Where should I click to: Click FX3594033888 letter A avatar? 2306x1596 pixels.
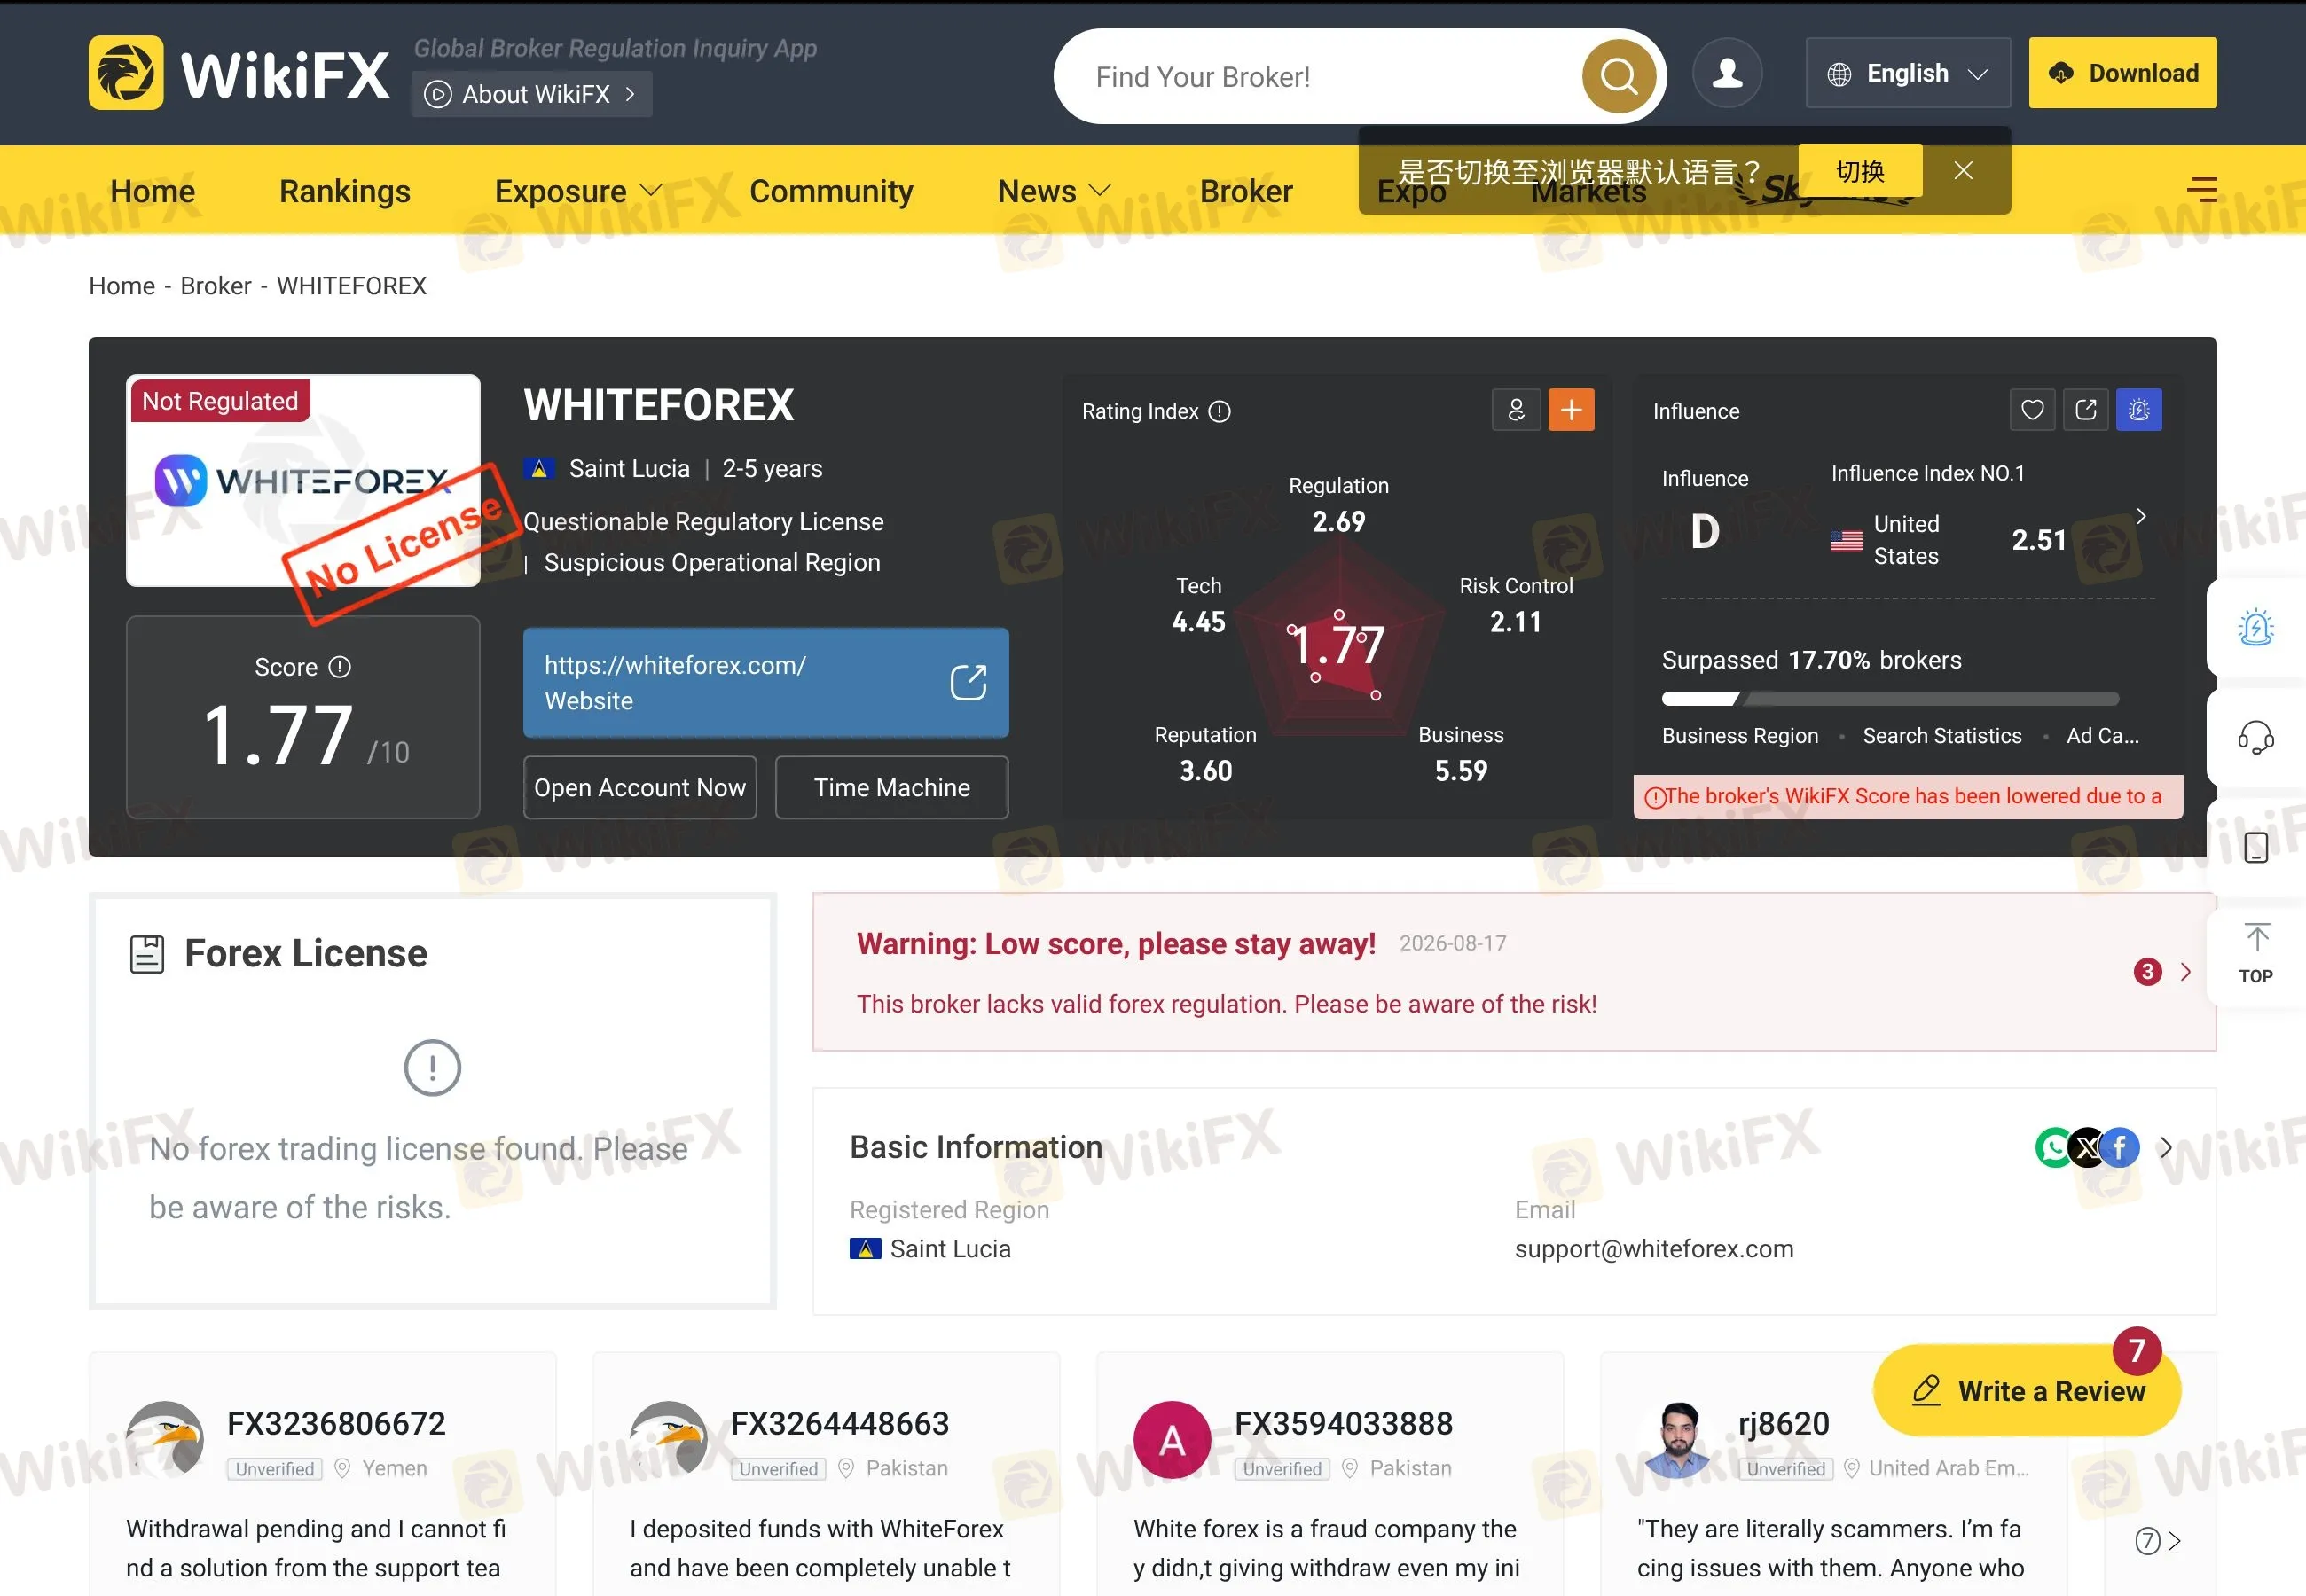point(1172,1440)
